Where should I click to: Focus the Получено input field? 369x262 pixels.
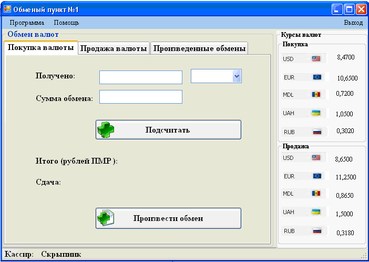click(141, 77)
